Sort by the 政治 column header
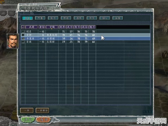The image size is (168, 126). [85, 27]
